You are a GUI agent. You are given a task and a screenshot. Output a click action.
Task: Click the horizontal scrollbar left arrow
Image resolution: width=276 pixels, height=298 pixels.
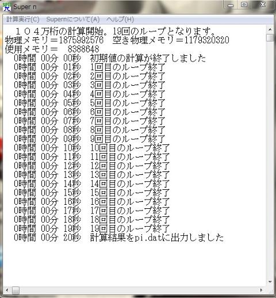click(x=7, y=290)
